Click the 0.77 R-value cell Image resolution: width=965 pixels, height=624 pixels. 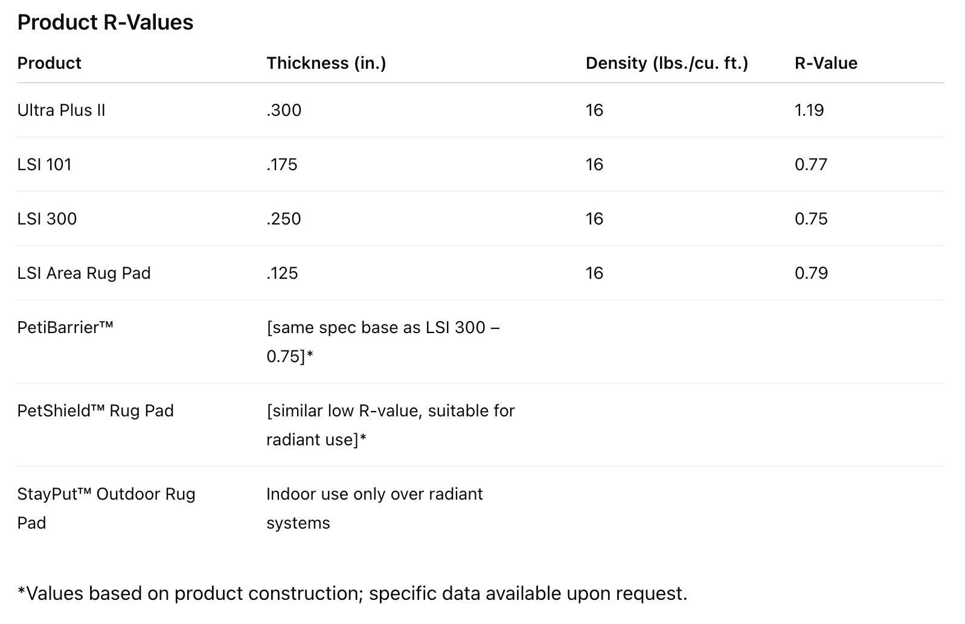811,164
